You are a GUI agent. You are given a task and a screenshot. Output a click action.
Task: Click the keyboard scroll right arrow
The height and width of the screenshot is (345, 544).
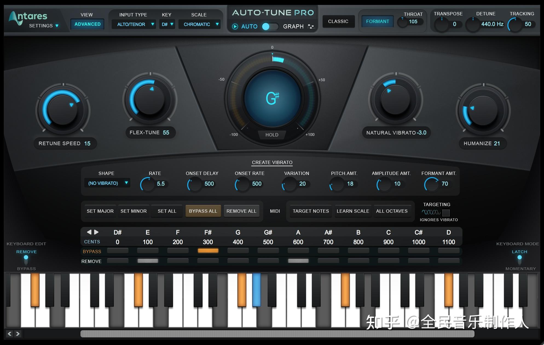click(x=18, y=334)
